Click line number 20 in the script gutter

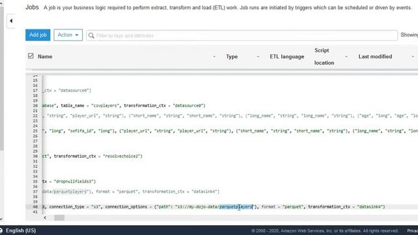pyautogui.click(x=35, y=106)
